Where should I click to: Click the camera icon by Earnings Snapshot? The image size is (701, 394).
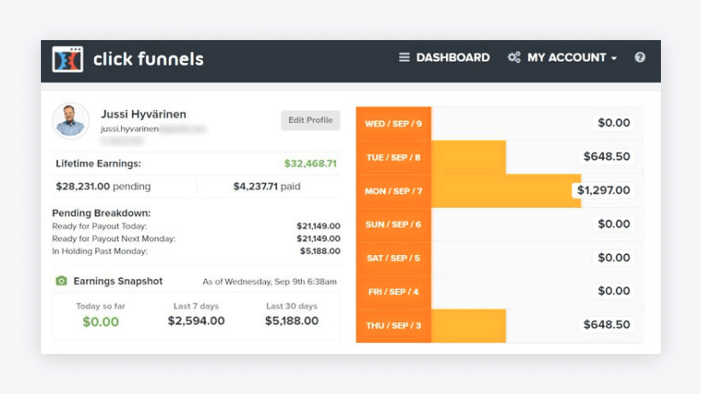click(61, 281)
